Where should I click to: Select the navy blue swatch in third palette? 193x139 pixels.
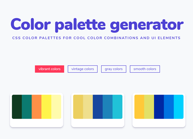coord(159,107)
